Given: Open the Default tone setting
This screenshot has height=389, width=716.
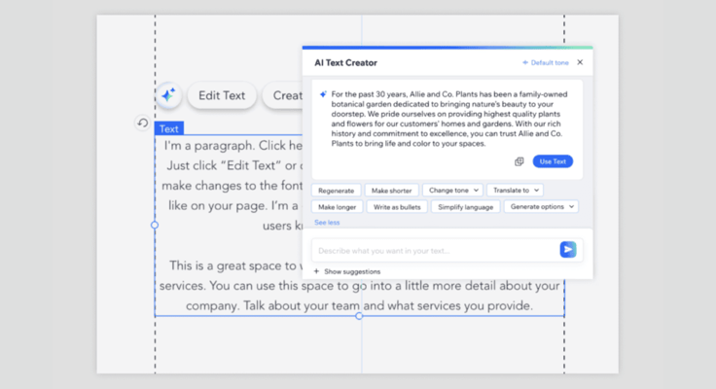Looking at the screenshot, I should pos(546,62).
